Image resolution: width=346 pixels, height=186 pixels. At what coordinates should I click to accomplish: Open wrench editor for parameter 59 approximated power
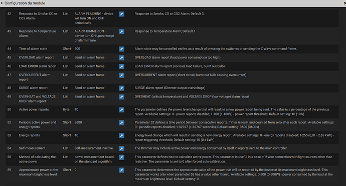coord(121,170)
